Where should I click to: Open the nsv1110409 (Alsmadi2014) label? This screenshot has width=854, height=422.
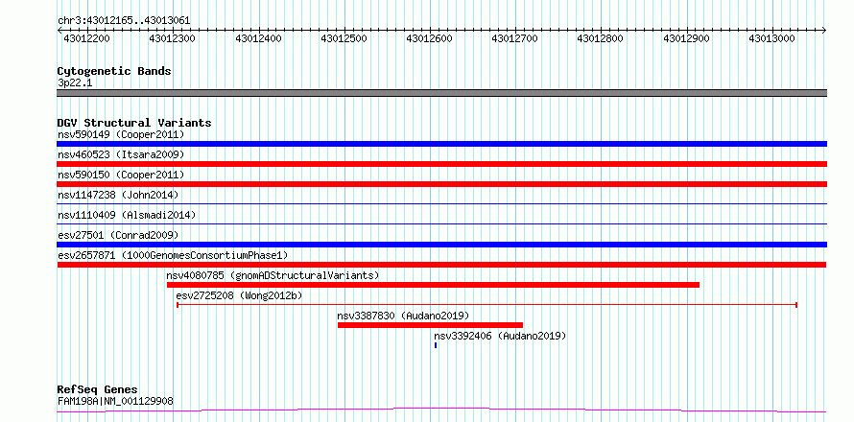pyautogui.click(x=127, y=215)
